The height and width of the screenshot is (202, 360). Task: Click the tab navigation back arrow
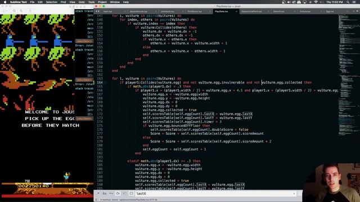pyautogui.click(x=96, y=11)
